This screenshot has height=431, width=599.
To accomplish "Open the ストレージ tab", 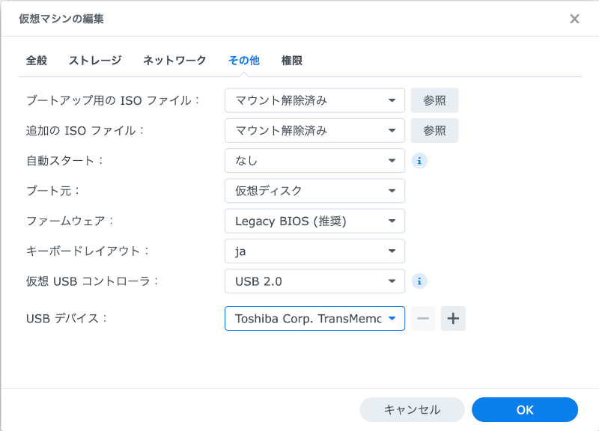I will [x=95, y=61].
